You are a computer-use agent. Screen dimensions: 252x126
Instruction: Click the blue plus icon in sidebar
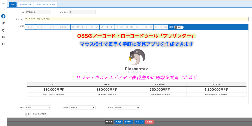3,16
